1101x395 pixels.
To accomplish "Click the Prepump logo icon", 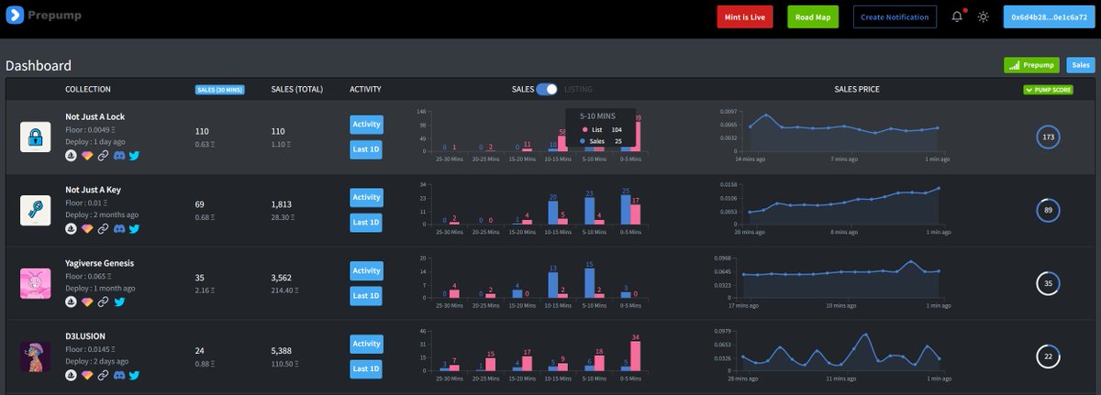I will click(x=14, y=16).
